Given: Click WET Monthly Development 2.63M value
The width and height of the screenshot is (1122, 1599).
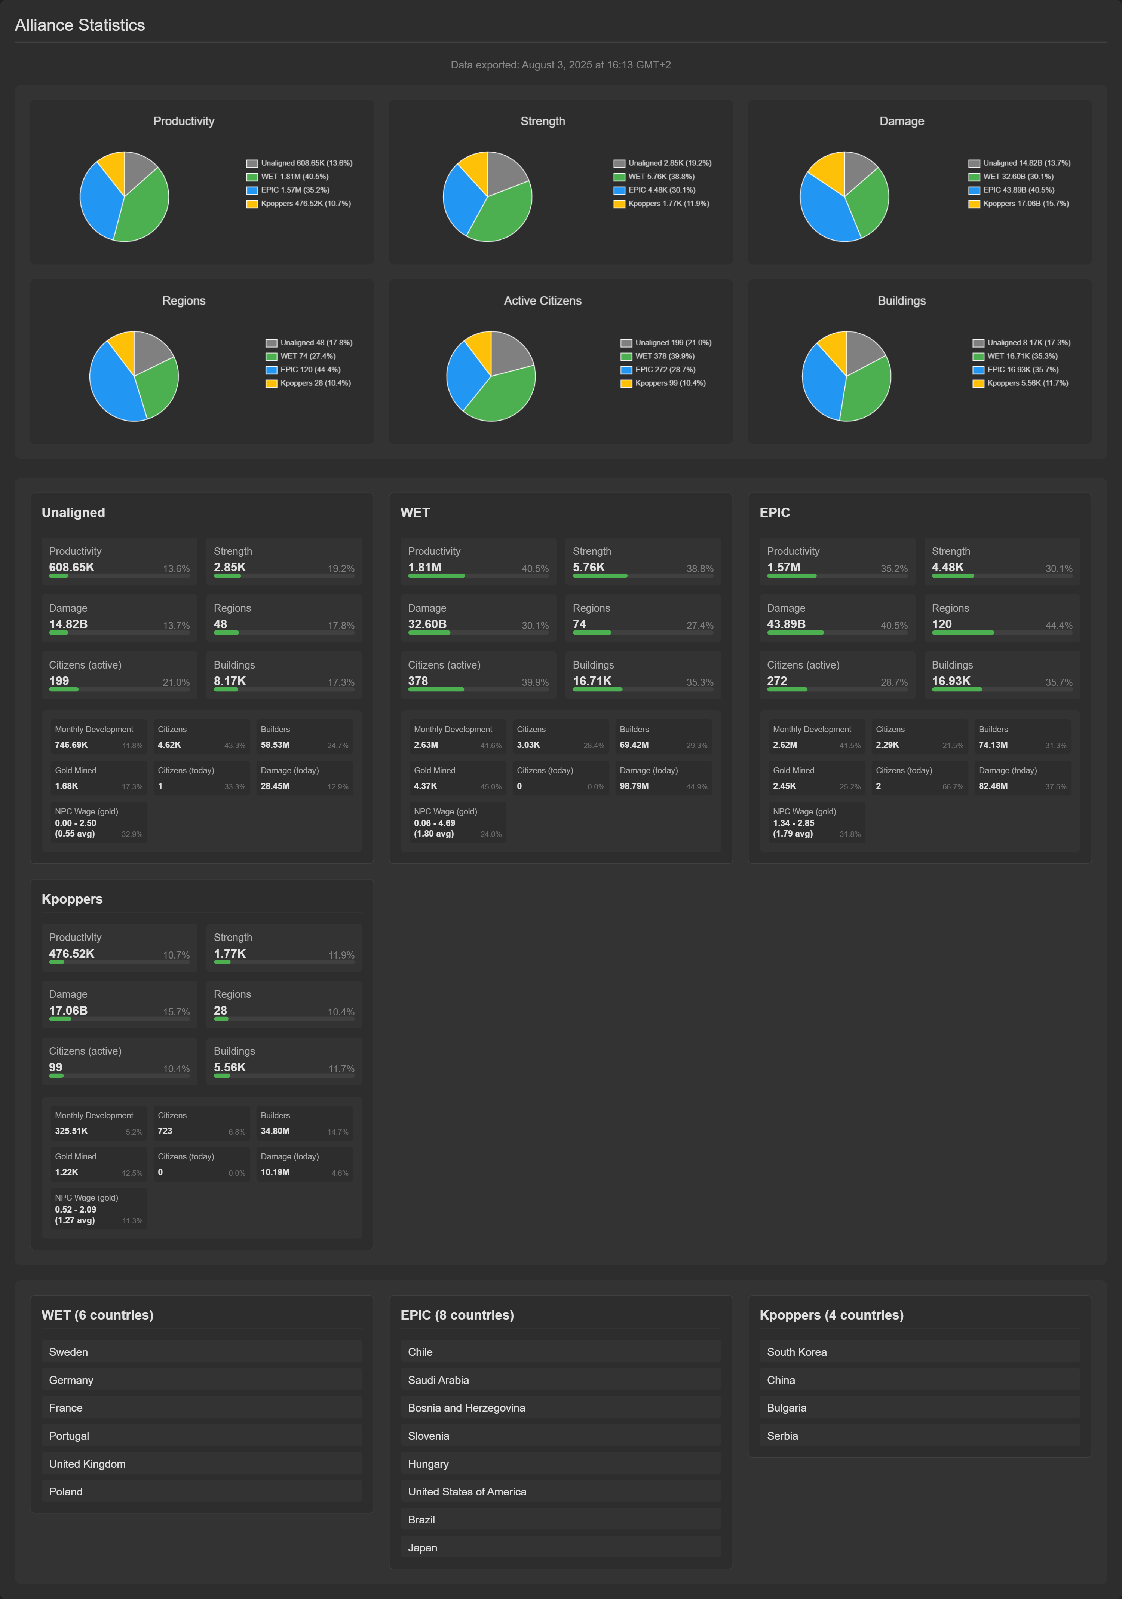Looking at the screenshot, I should coord(426,745).
